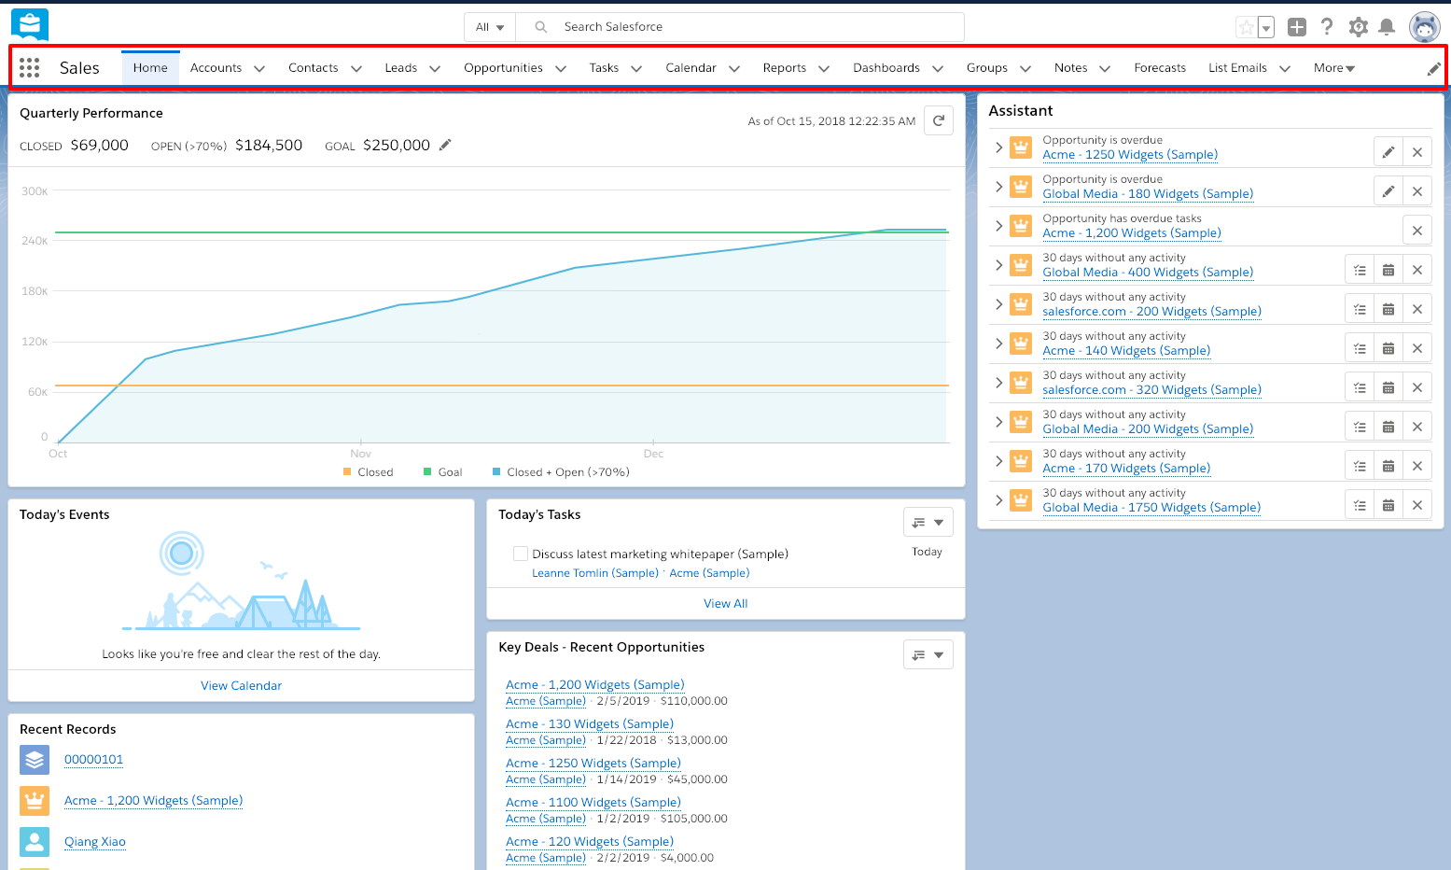Dismiss the salesforce.com - 320 Widgets item
This screenshot has height=870, width=1451.
[1417, 387]
